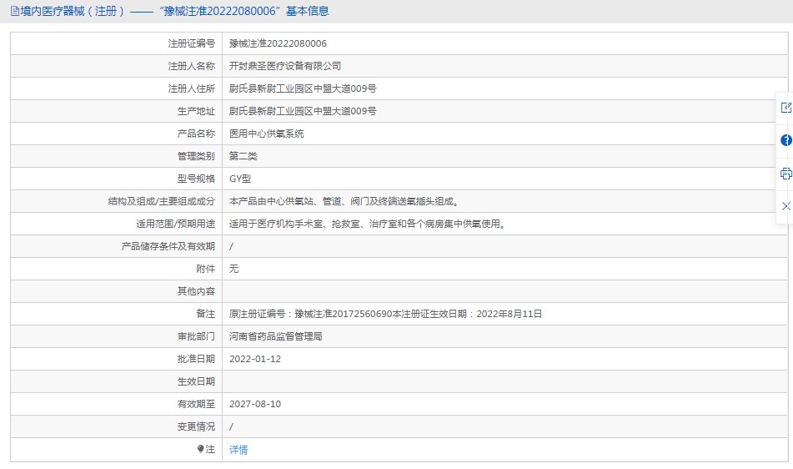Click the blue help question-mark icon
This screenshot has height=469, width=793.
(786, 140)
